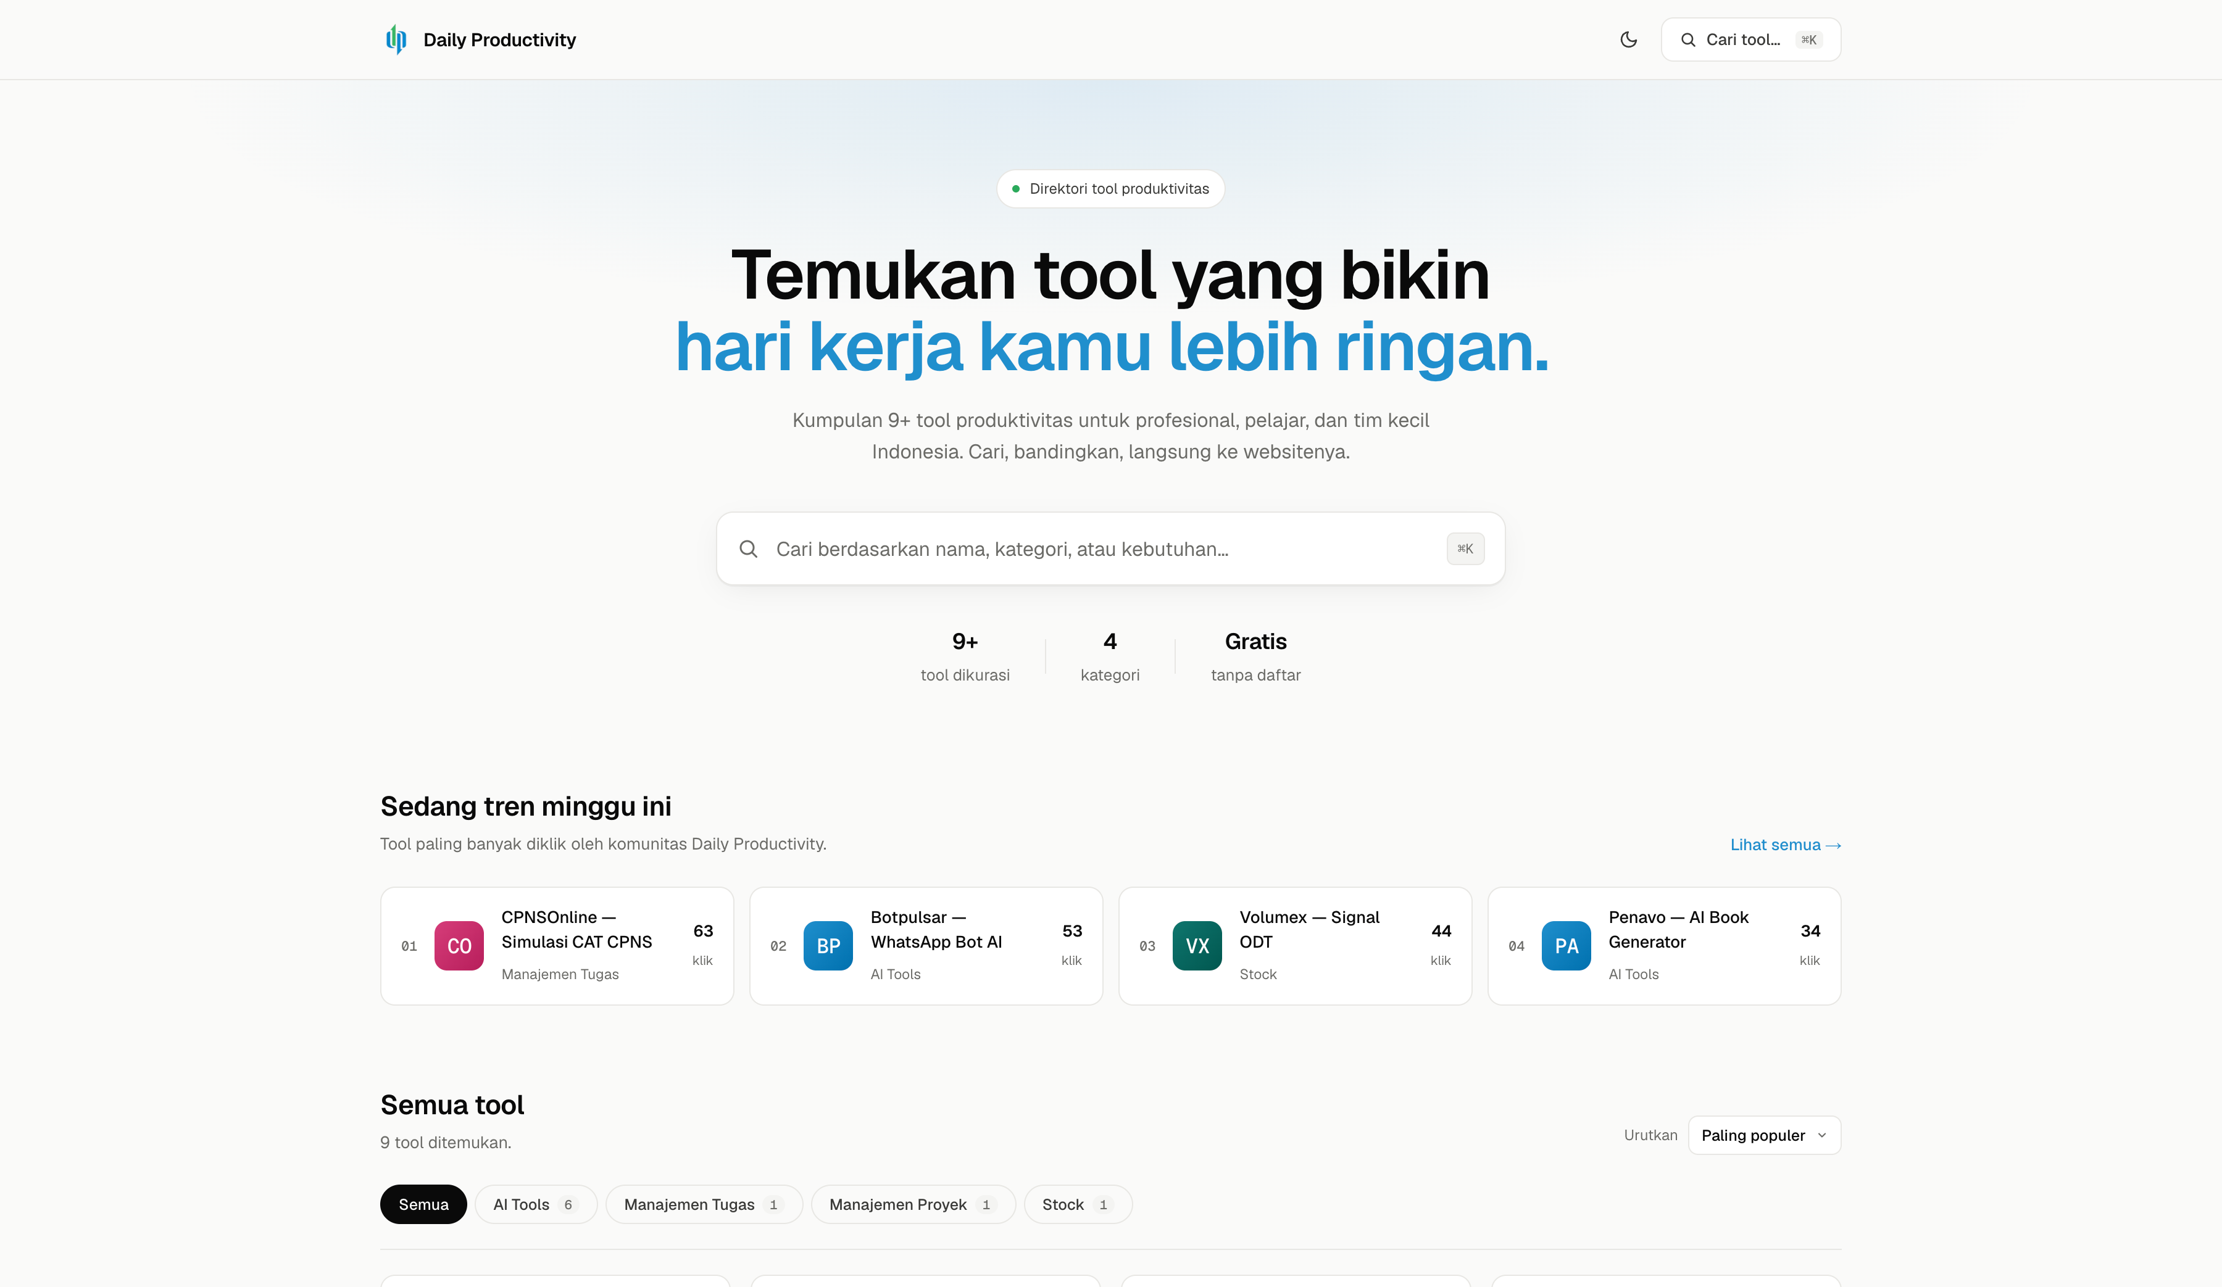Viewport: 2222px width, 1287px height.
Task: Click rank number 02 on Botpulsar card
Action: point(778,946)
